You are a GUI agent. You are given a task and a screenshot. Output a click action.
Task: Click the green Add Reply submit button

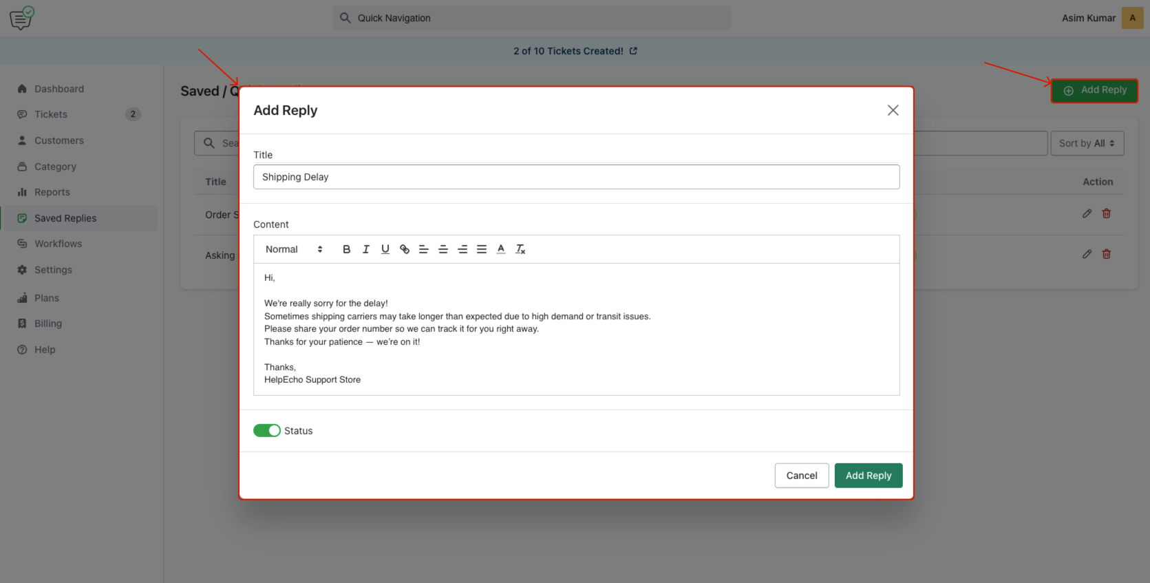click(868, 476)
